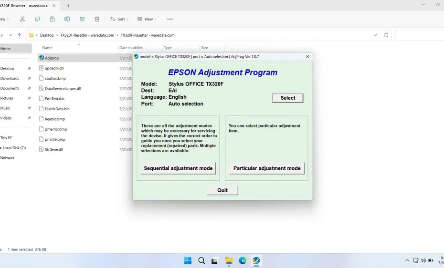Click Sequential adjustment mode button
The width and height of the screenshot is (444, 268).
178,168
